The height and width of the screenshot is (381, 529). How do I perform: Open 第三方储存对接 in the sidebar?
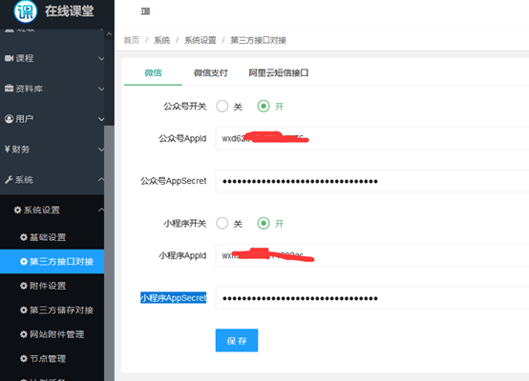(52, 310)
